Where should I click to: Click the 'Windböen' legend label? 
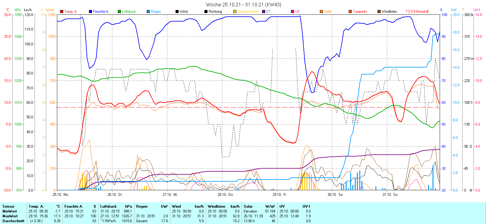(x=389, y=12)
